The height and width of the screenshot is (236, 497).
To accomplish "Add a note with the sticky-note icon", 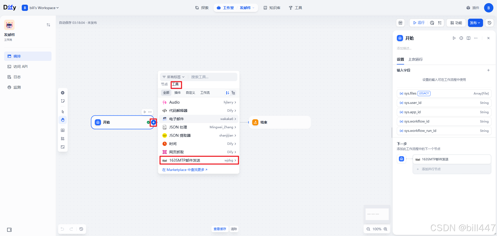I will [63, 101].
